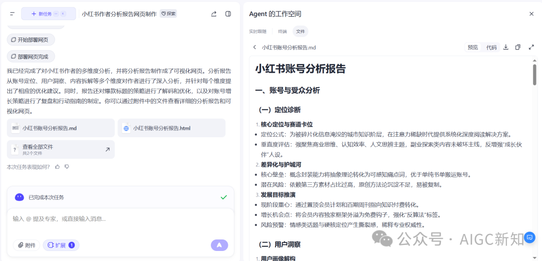The height and width of the screenshot is (261, 542).
Task: Click the text 核心定位与赛道卡位
Action: coord(287,124)
